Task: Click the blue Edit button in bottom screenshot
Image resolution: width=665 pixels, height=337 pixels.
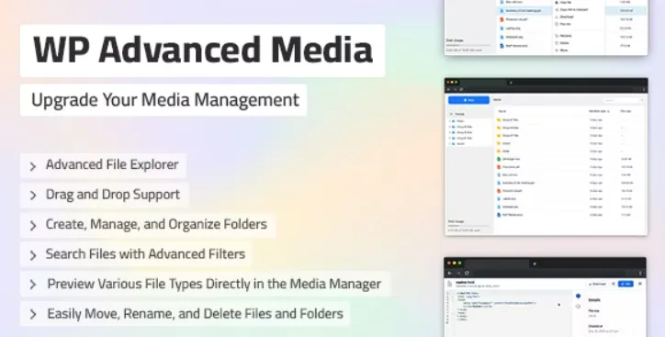Action: coord(626,284)
